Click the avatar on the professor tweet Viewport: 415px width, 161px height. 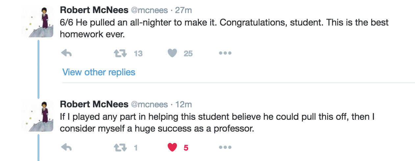pyautogui.click(x=37, y=116)
